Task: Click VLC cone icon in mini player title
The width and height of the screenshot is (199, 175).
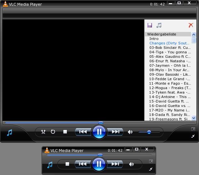Action: click(x=47, y=150)
